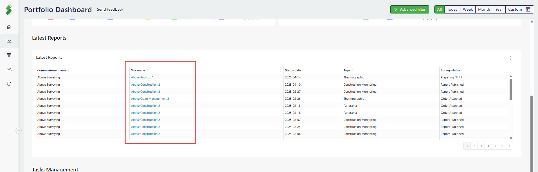Open the T-shaped tool icon in sidebar

9,55
